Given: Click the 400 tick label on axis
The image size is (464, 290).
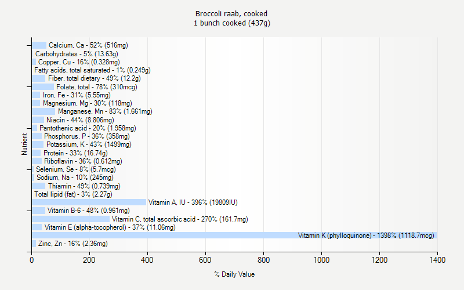Looking at the screenshot, I should (x=147, y=260).
